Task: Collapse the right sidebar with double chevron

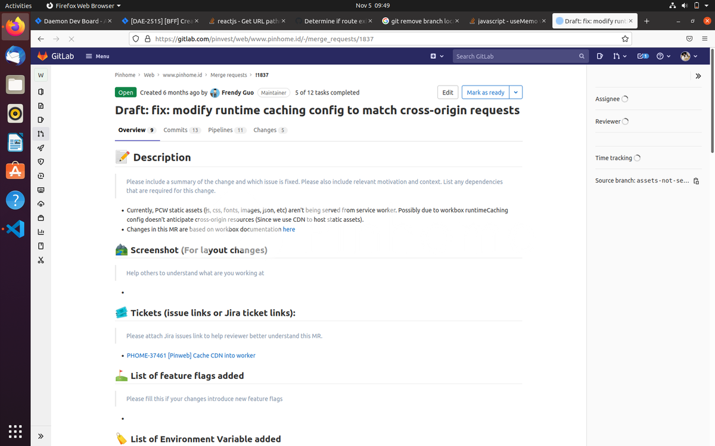Action: (x=698, y=76)
